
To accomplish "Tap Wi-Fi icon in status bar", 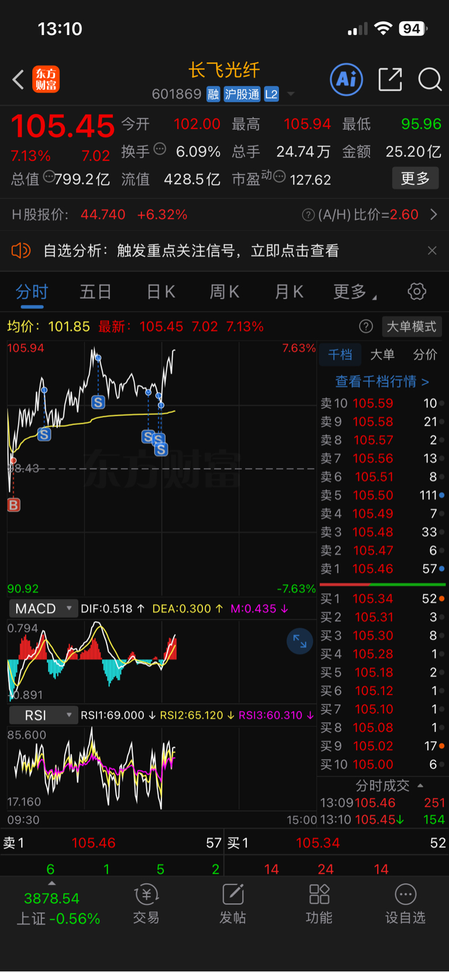I will click(383, 29).
